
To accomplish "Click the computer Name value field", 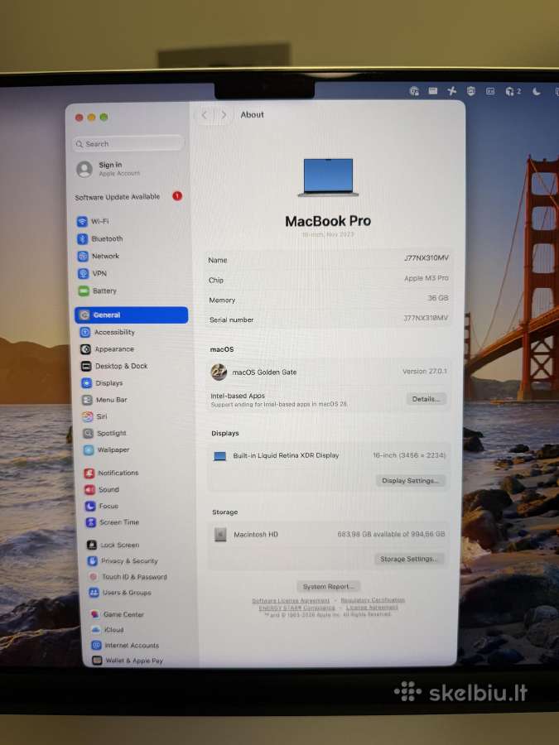I will tap(426, 258).
